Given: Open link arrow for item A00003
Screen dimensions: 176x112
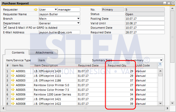Looking at the screenshot, I should pos(13,80).
